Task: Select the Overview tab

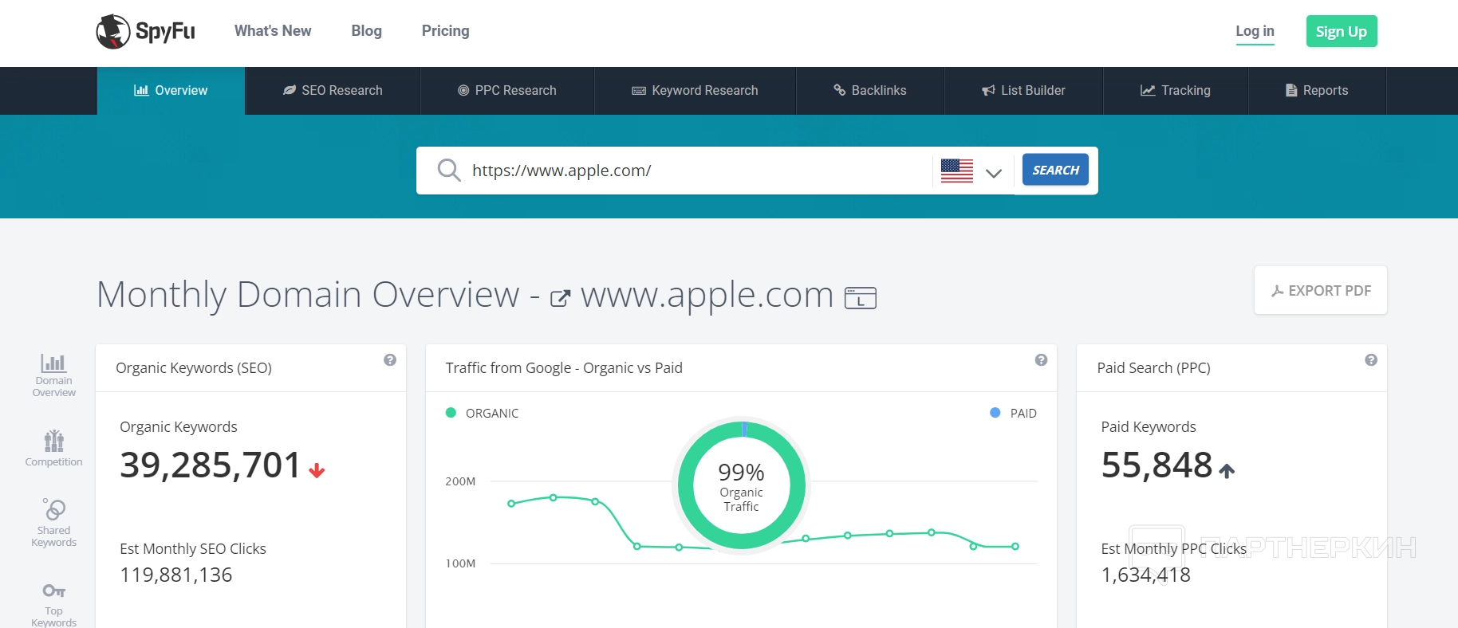Action: tap(171, 91)
